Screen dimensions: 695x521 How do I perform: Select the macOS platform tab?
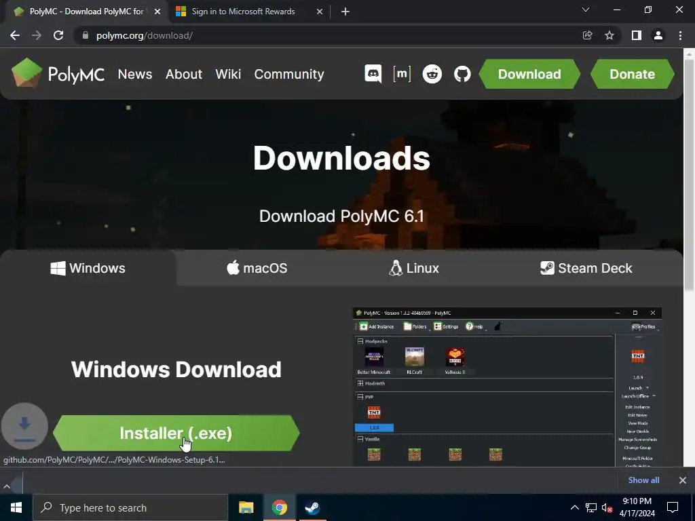pyautogui.click(x=257, y=268)
